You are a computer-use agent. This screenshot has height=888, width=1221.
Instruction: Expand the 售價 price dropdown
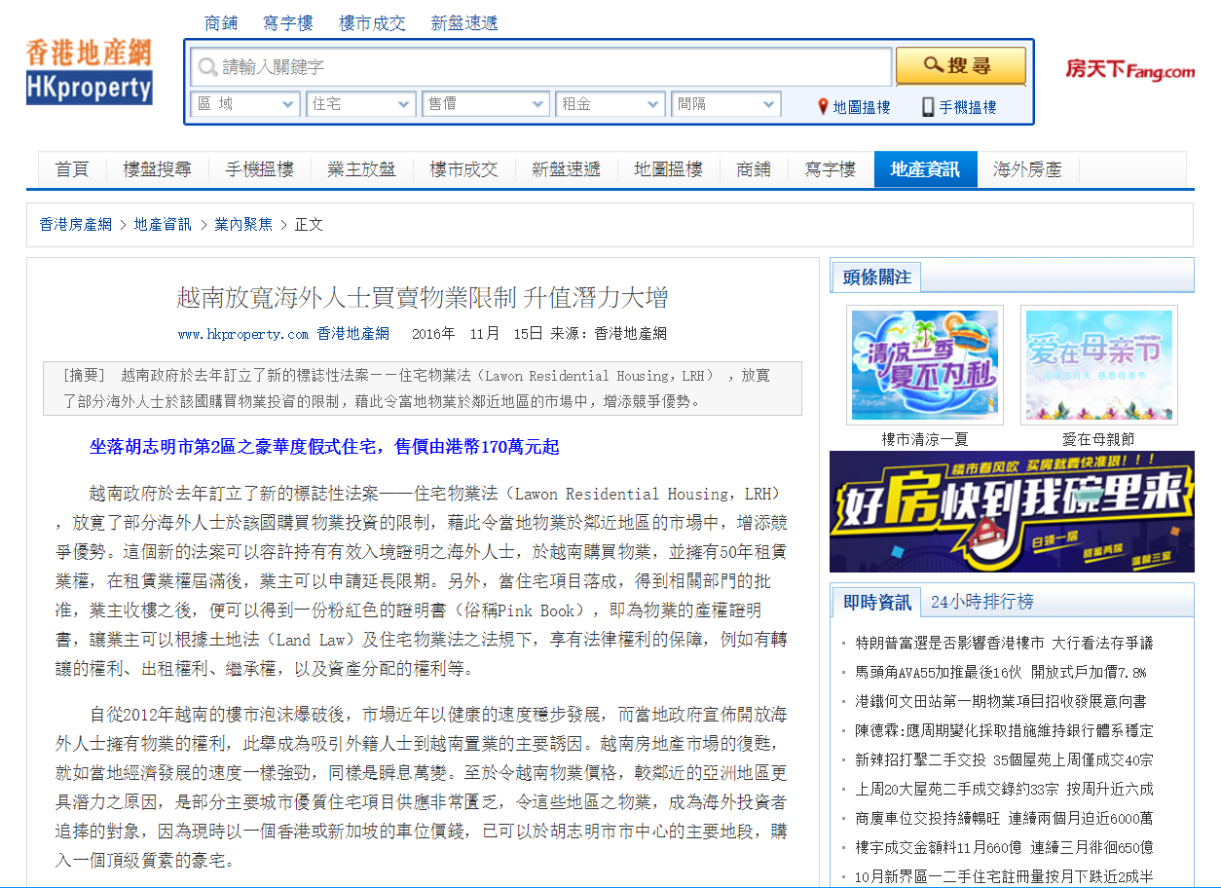(486, 103)
